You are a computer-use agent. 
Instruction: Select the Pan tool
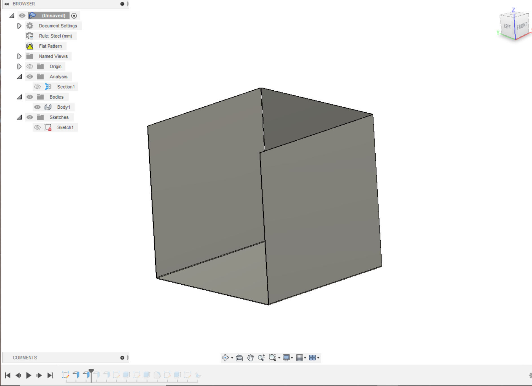click(251, 357)
